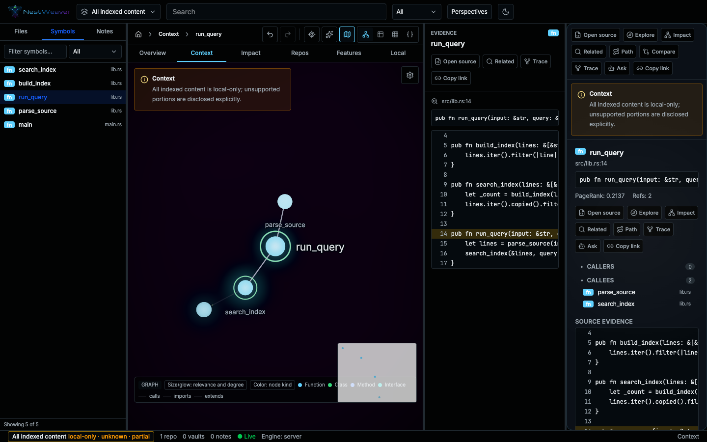Open the Repos tab
Screen dimensions: 707x442
[300, 53]
